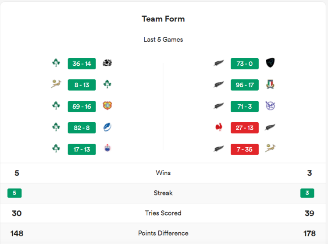Click the Springbok logo left of 8 - 13
Screen dimensions: 328x244
[56, 85]
